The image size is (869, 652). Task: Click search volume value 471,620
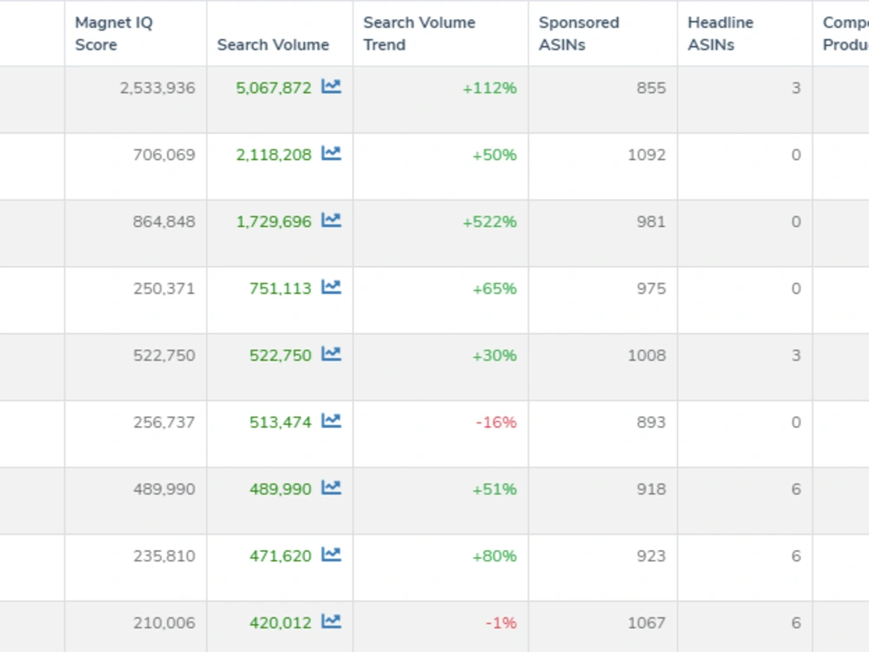click(x=281, y=556)
